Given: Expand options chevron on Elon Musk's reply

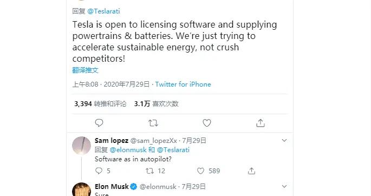Looking at the screenshot, I should click(x=284, y=186).
